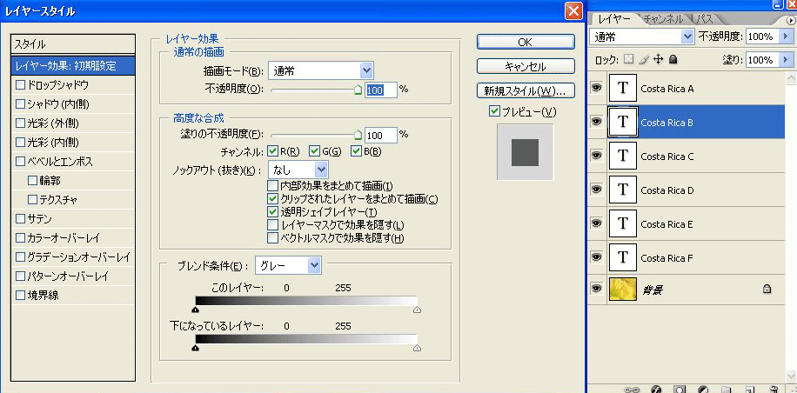Click lock all padlock icon
The image size is (797, 393).
(x=673, y=60)
